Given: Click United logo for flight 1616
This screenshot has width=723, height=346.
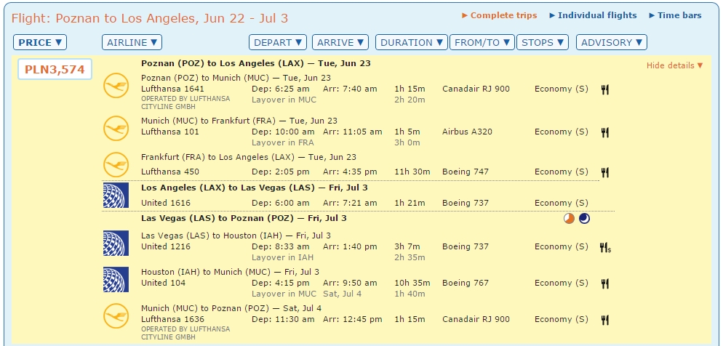Looking at the screenshot, I should click(116, 195).
